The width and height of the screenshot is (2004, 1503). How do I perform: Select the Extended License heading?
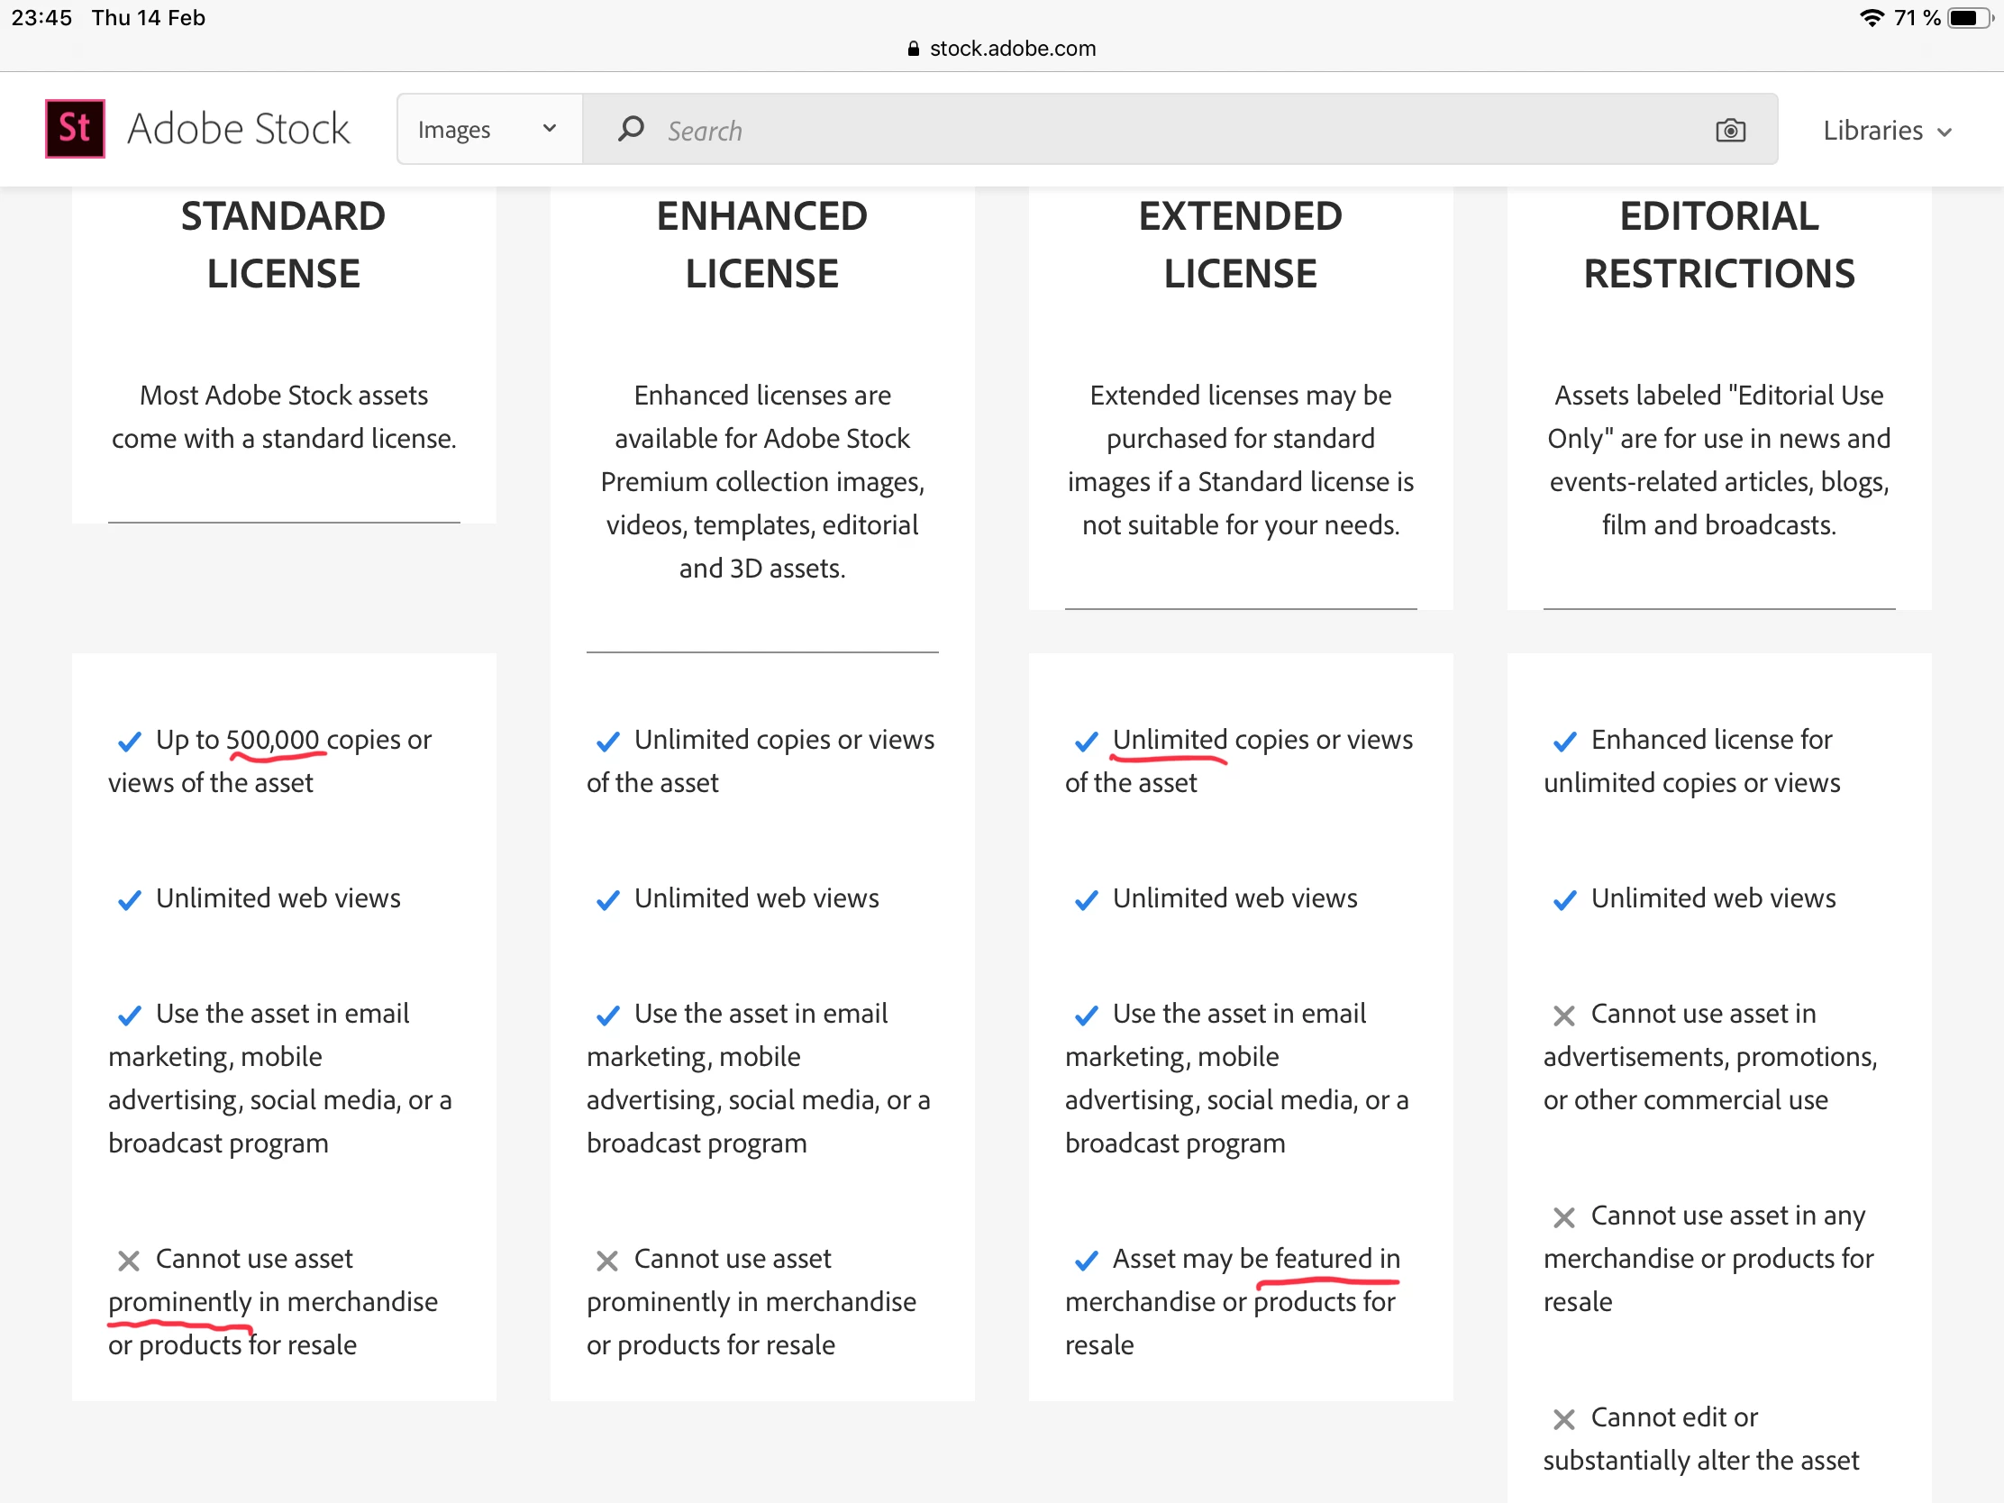click(1240, 244)
